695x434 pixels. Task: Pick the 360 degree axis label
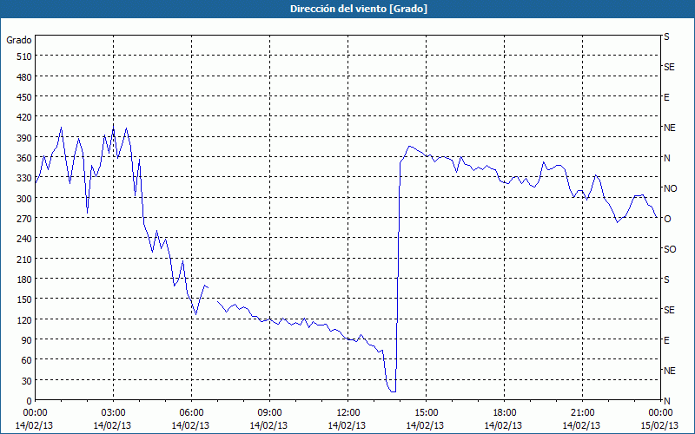click(x=24, y=158)
